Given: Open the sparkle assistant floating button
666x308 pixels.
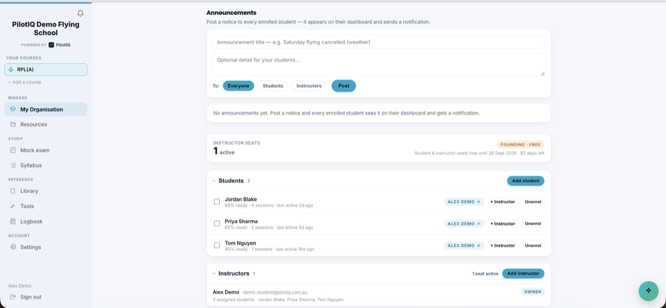Looking at the screenshot, I should point(648,291).
